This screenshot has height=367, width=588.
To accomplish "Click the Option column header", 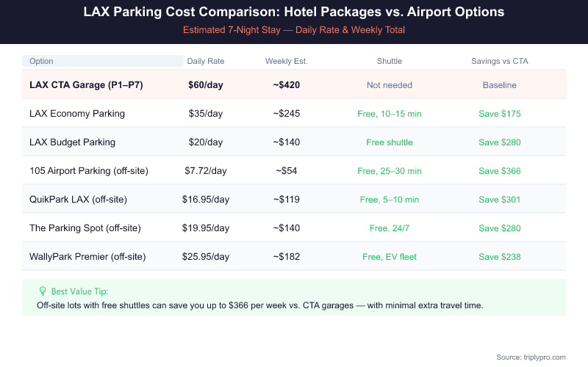I will click(x=41, y=61).
